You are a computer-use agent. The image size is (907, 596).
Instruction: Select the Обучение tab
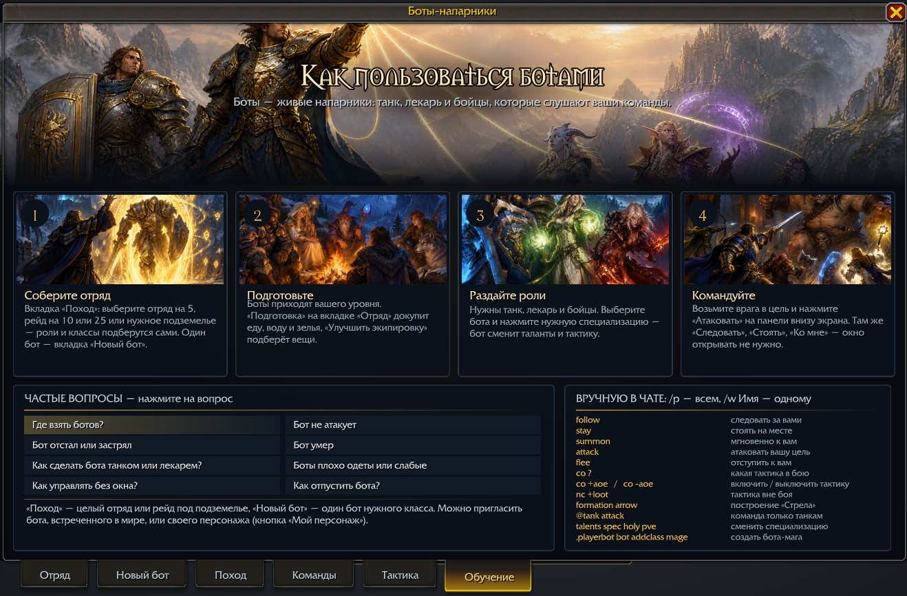[489, 577]
